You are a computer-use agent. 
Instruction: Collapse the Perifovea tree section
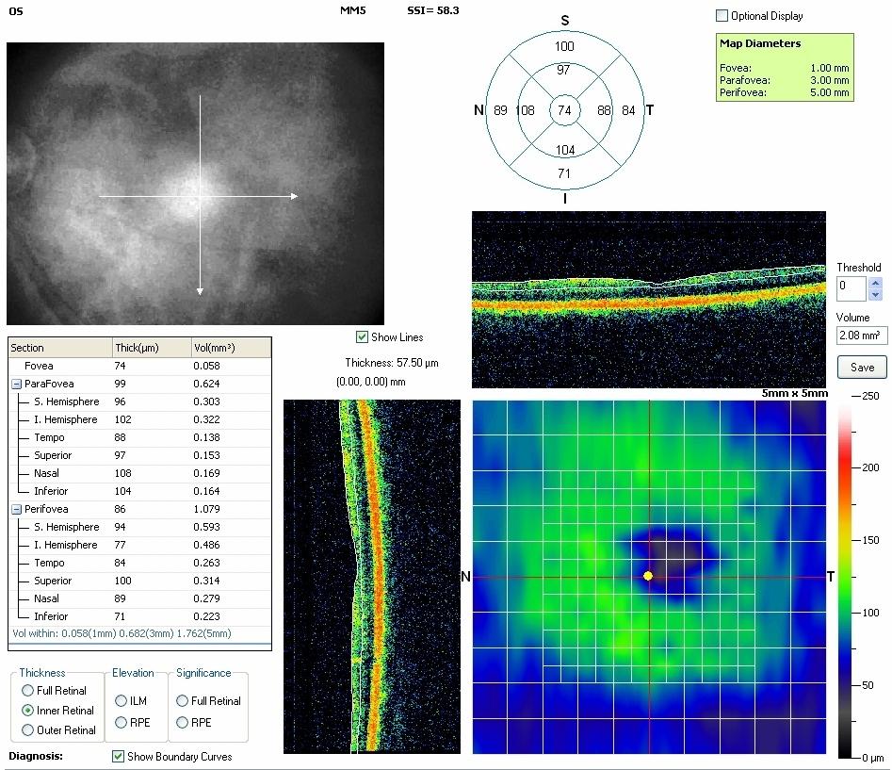coord(17,509)
